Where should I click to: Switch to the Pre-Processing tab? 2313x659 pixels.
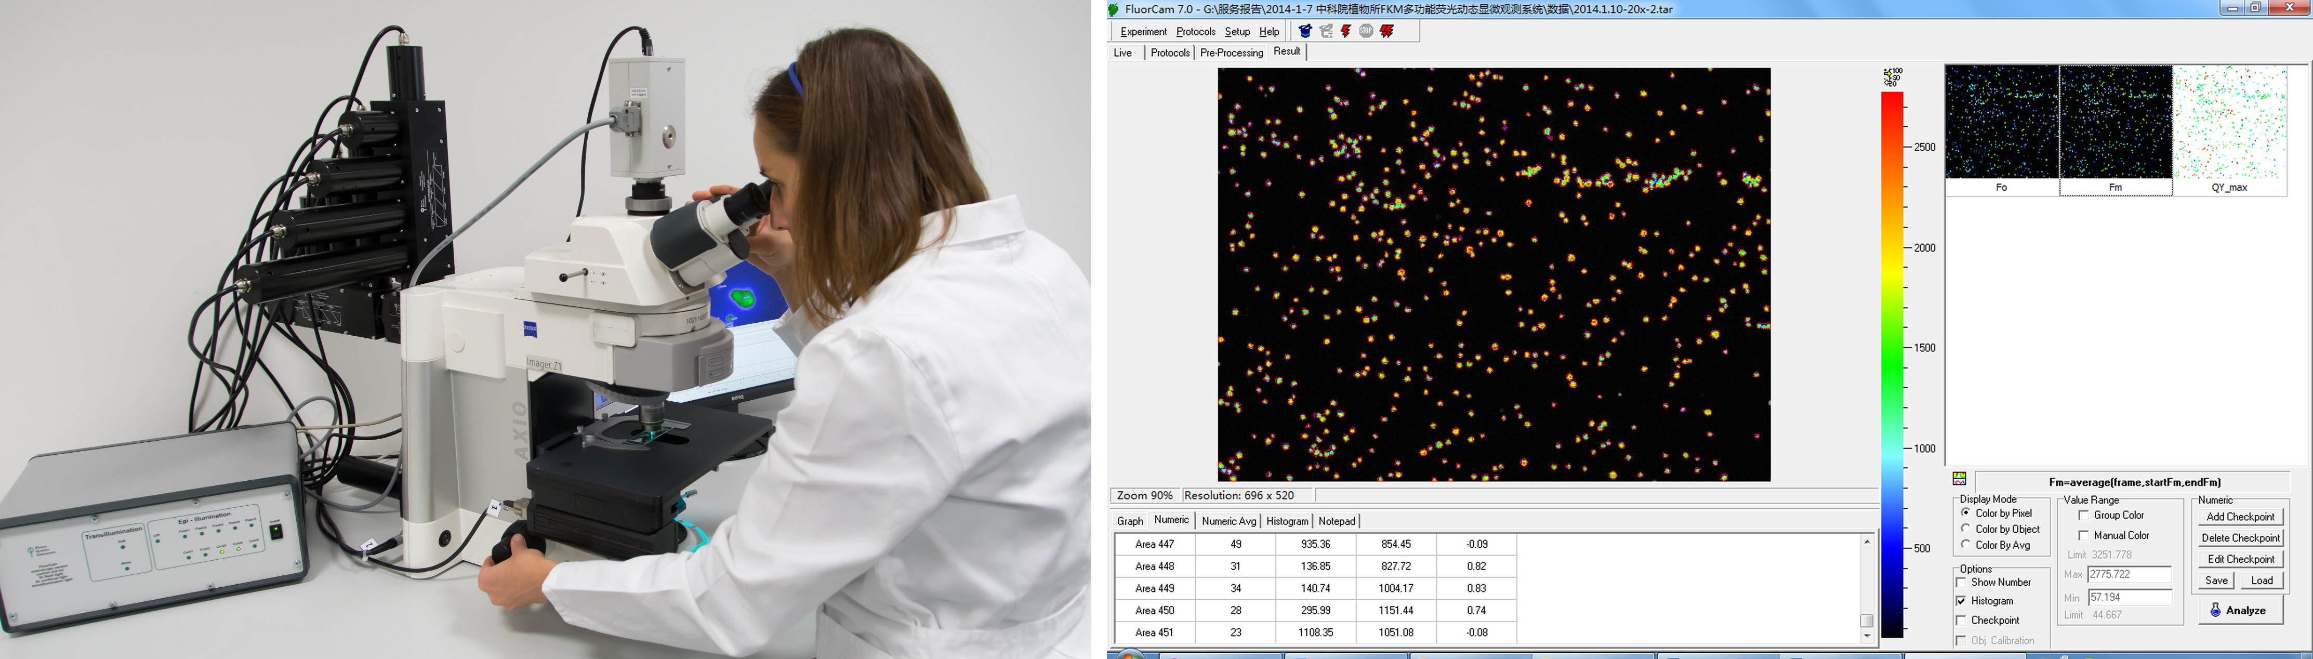(x=1231, y=53)
